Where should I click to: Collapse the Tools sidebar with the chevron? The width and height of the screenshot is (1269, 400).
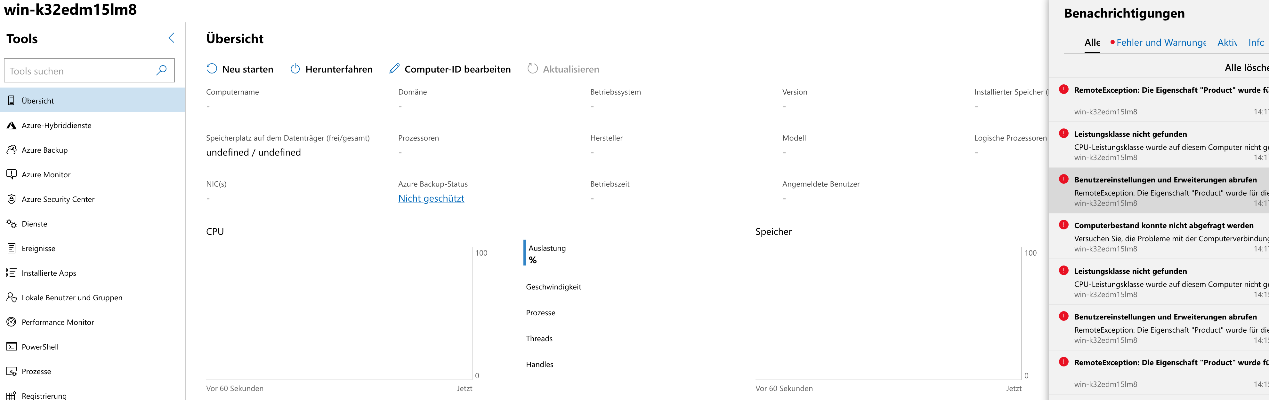tap(172, 38)
